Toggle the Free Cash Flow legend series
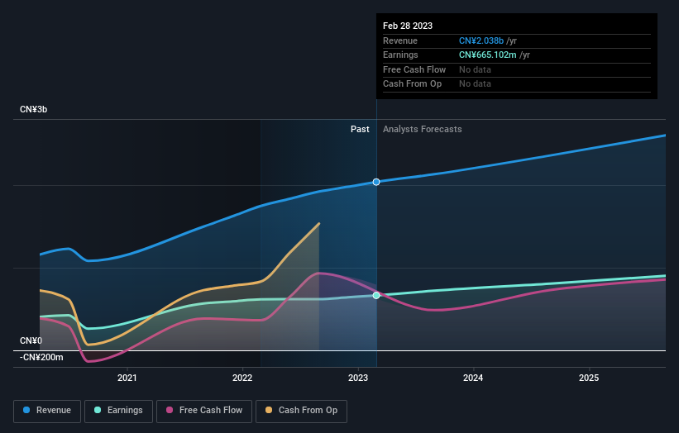Screen dimensions: 679x433 pyautogui.click(x=204, y=411)
